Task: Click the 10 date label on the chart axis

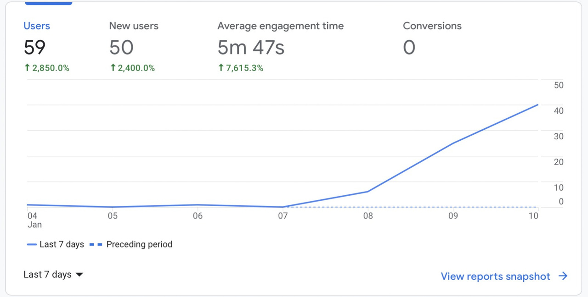Action: point(533,216)
